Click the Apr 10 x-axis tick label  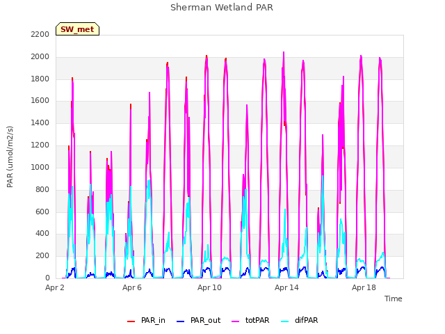pos(209,287)
